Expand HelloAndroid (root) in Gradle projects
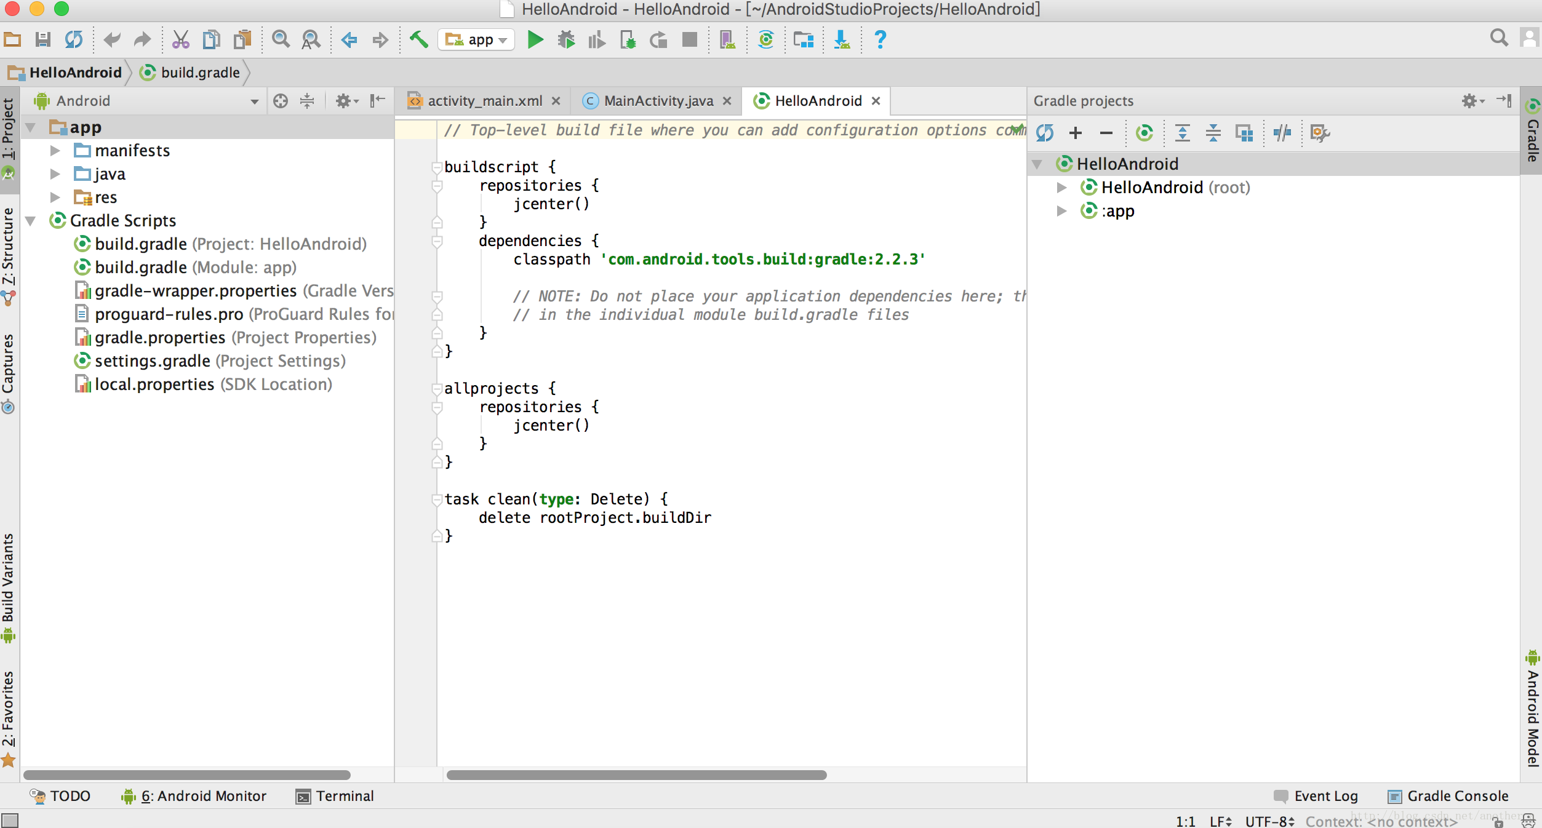This screenshot has height=828, width=1542. coord(1061,188)
